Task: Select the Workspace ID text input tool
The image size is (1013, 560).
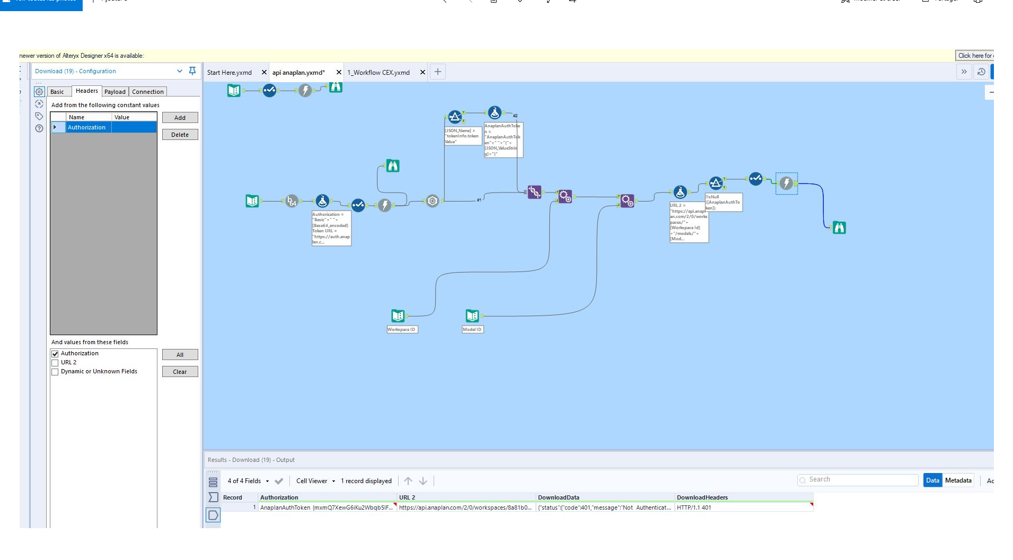Action: pyautogui.click(x=398, y=316)
